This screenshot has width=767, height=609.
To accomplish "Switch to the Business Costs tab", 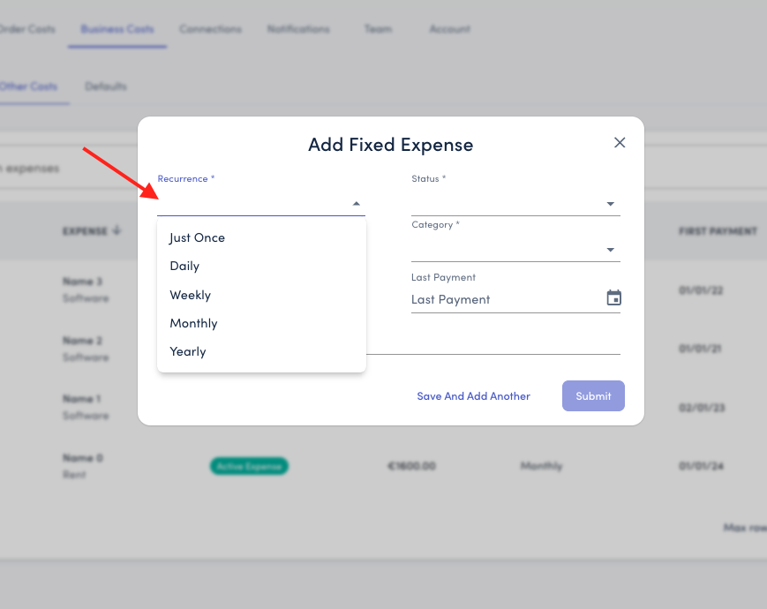I will (117, 29).
